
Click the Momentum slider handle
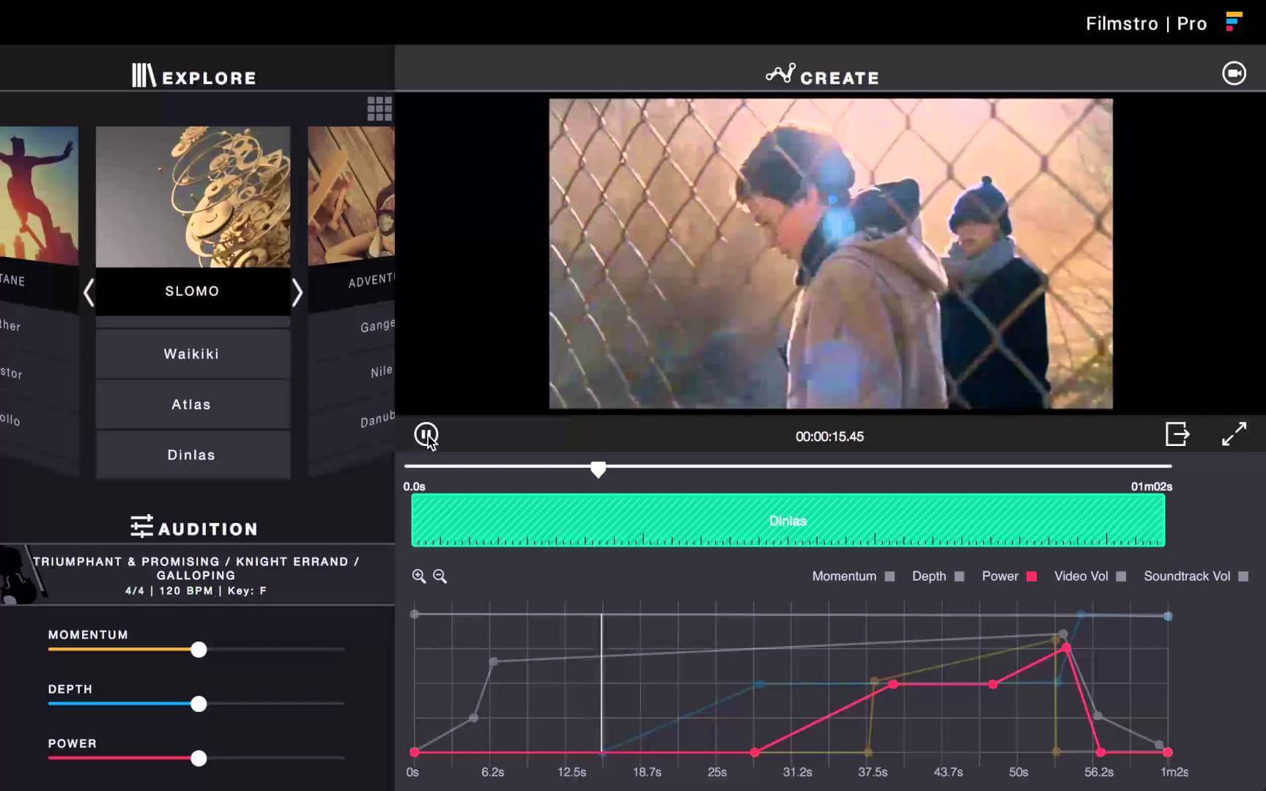[199, 650]
